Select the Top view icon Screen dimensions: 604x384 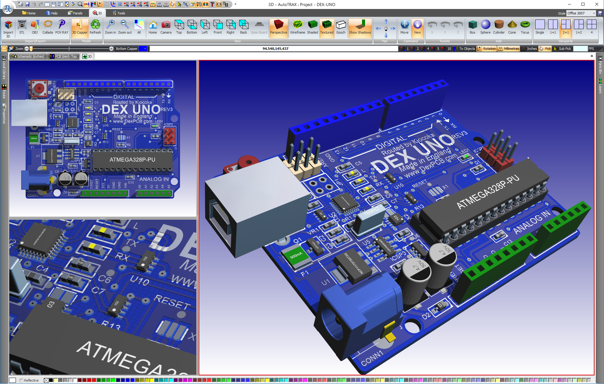[179, 28]
